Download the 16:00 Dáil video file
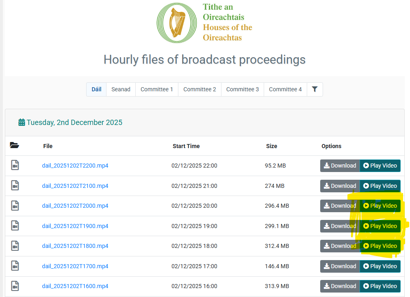Viewport: 410px width, 297px height. coord(340,286)
